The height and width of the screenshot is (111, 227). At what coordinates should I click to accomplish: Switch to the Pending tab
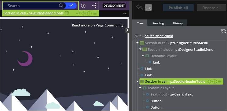tap(158, 23)
